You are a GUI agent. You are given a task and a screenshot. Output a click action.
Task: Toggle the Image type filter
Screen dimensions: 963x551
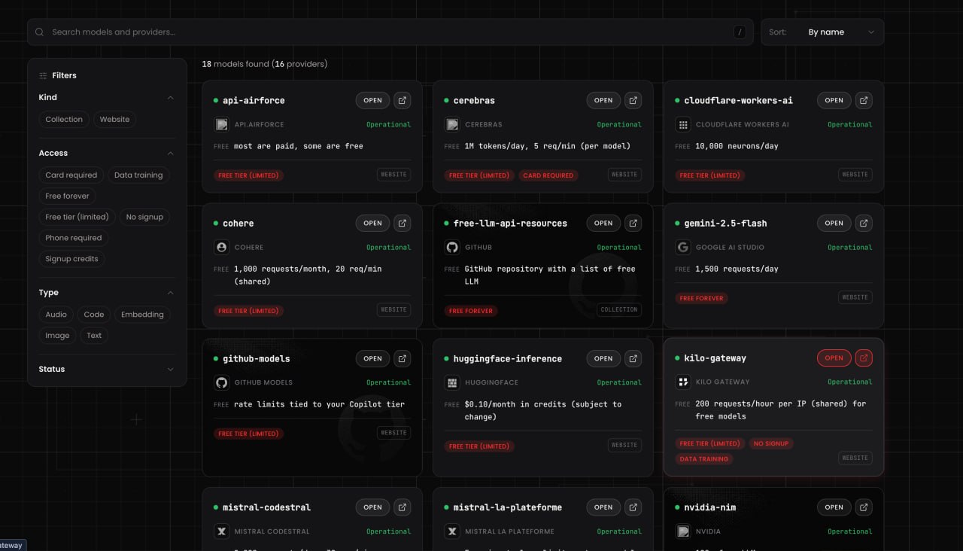pyautogui.click(x=57, y=336)
